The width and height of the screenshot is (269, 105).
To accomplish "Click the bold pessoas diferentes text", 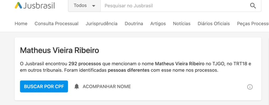I will [129, 70].
